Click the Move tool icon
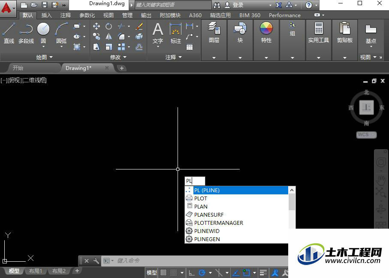This screenshot has width=389, height=278. pyautogui.click(x=96, y=26)
